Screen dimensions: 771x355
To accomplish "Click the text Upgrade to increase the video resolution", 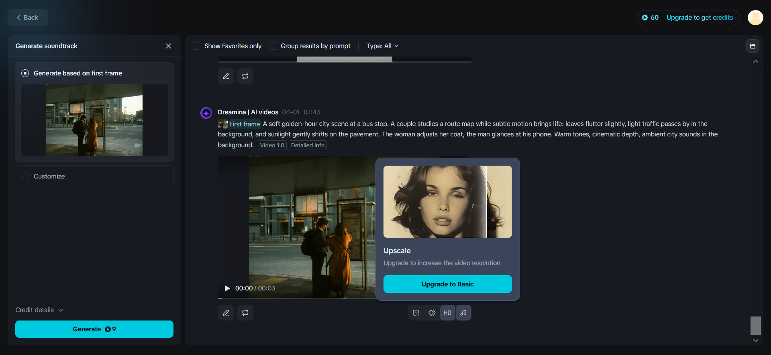I will click(x=442, y=263).
